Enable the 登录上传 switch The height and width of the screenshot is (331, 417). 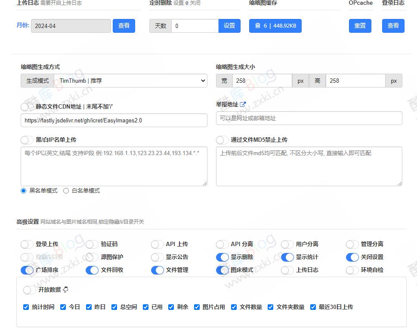(26, 244)
